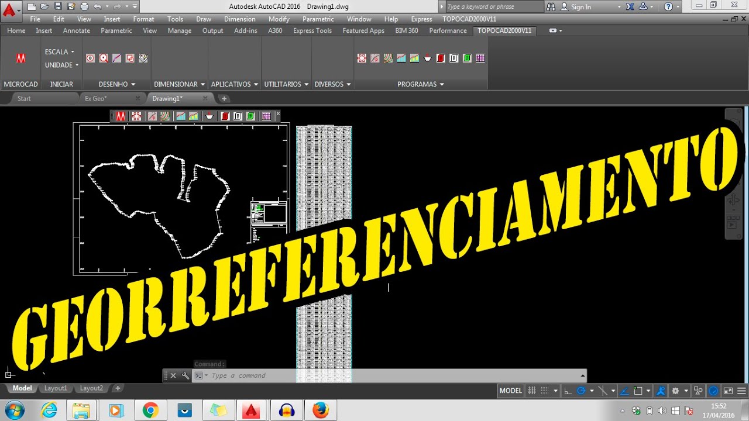This screenshot has height=421, width=749.
Task: Create a new drawing from Quick Access toolbar
Action: tap(32, 6)
